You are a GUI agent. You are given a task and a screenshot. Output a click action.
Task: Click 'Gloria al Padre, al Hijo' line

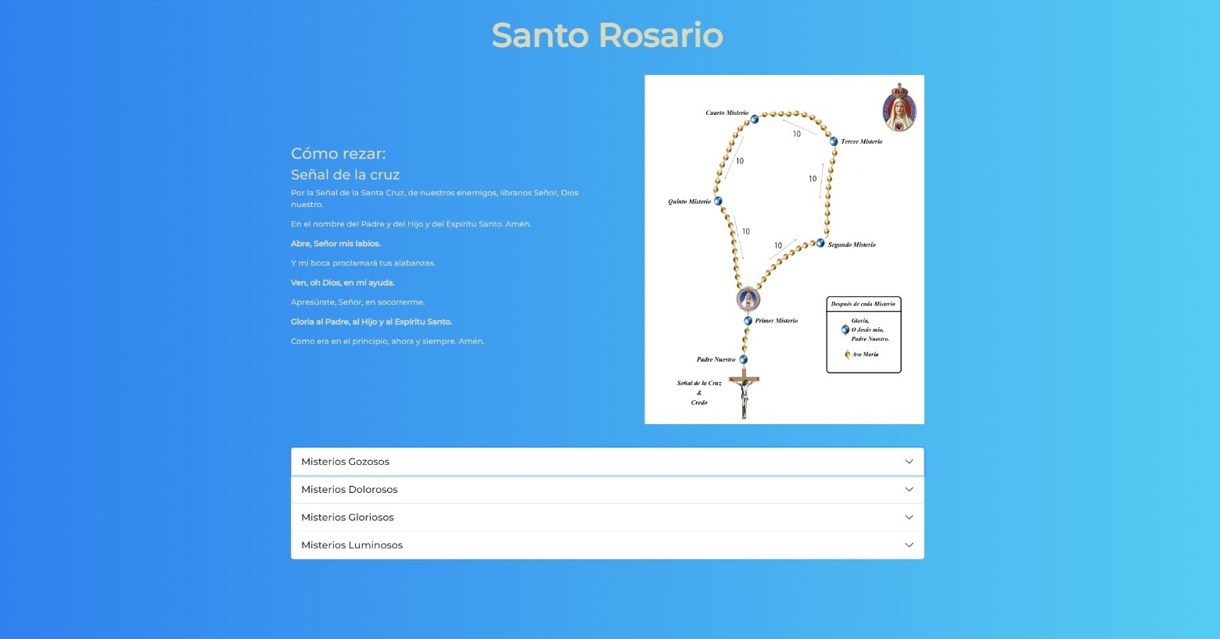pos(371,322)
